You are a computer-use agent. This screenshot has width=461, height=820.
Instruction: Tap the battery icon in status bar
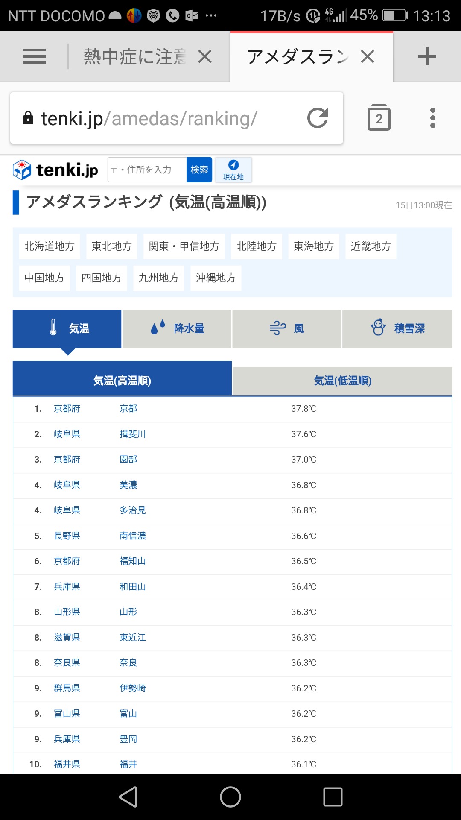(x=395, y=16)
